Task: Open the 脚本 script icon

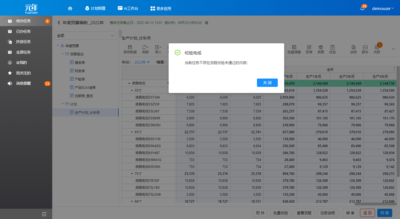Action: [x=365, y=47]
